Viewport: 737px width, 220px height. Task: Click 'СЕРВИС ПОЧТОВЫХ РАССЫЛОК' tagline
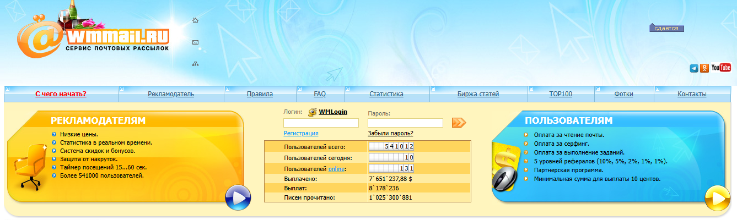(117, 48)
